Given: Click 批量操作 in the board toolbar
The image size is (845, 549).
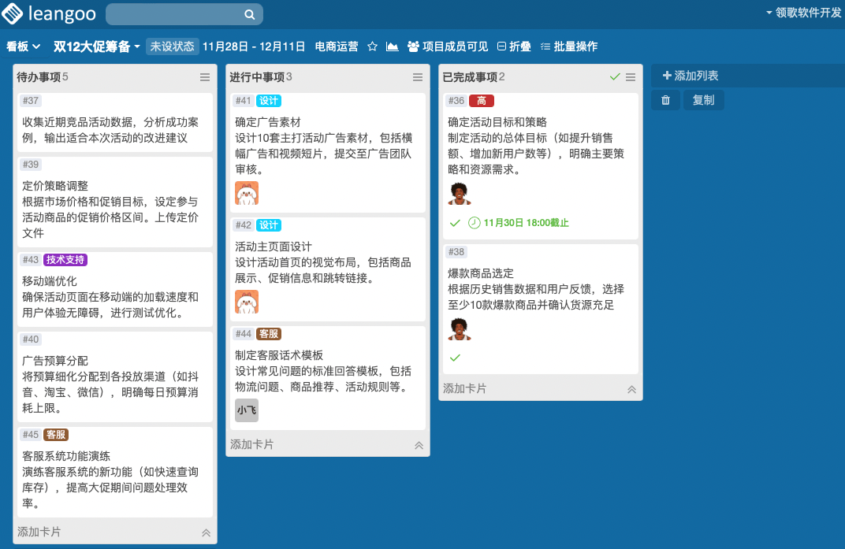Looking at the screenshot, I should 569,46.
